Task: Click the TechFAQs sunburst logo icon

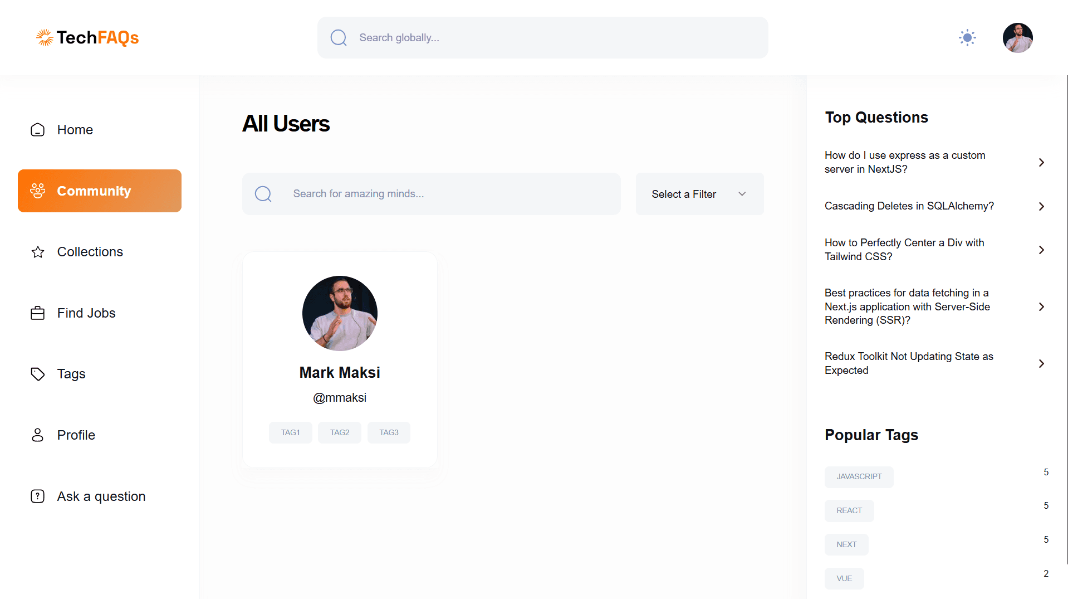Action: click(x=45, y=37)
